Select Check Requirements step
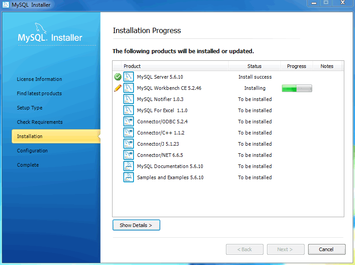The height and width of the screenshot is (265, 355). tap(40, 122)
